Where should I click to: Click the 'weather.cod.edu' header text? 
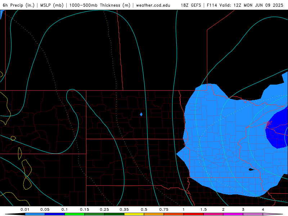153,5
